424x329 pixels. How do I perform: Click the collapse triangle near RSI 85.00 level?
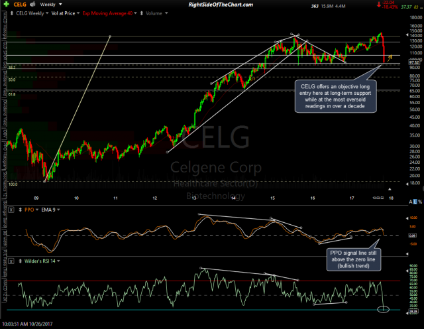[x=407, y=271]
